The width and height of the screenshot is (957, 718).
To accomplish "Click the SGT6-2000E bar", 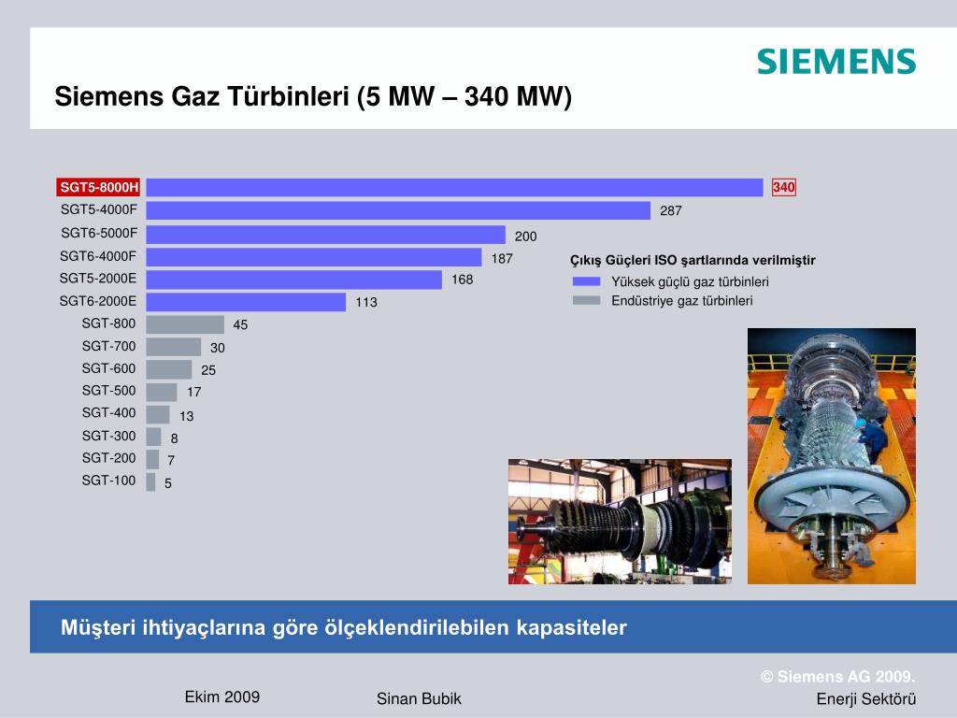I will pyautogui.click(x=246, y=302).
